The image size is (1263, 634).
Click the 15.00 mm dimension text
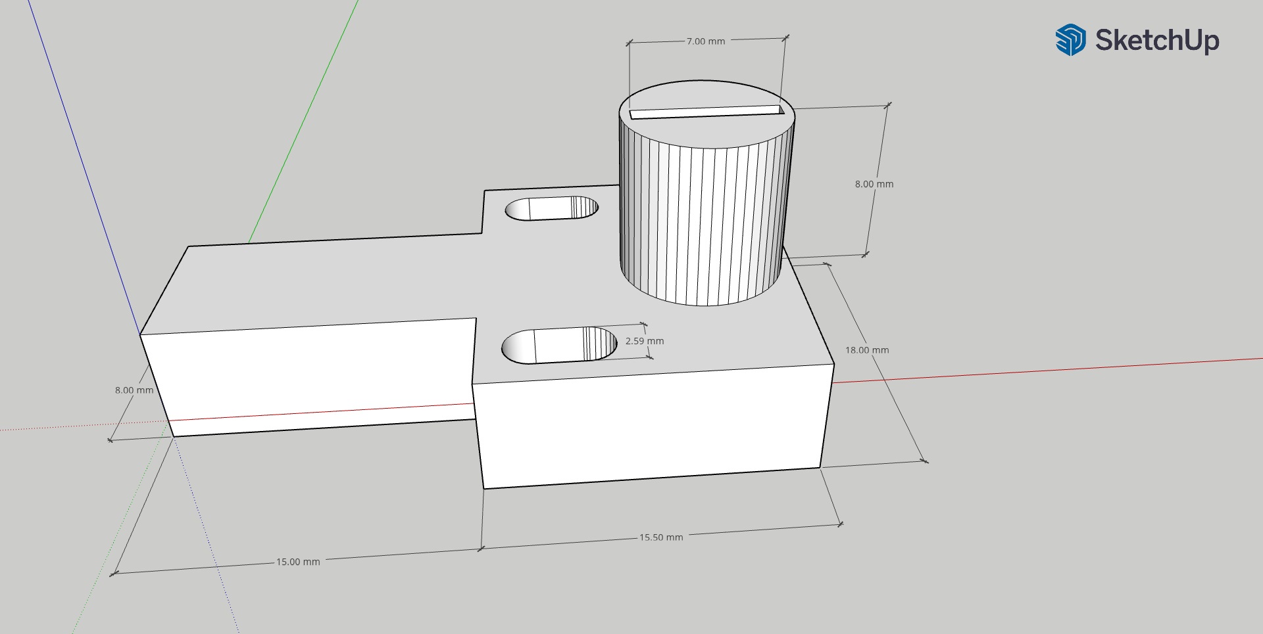(x=297, y=562)
